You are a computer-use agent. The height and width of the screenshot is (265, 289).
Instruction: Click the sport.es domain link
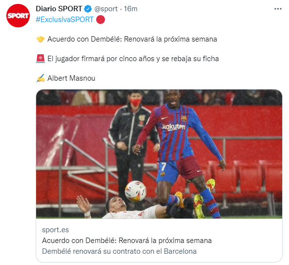tap(55, 230)
